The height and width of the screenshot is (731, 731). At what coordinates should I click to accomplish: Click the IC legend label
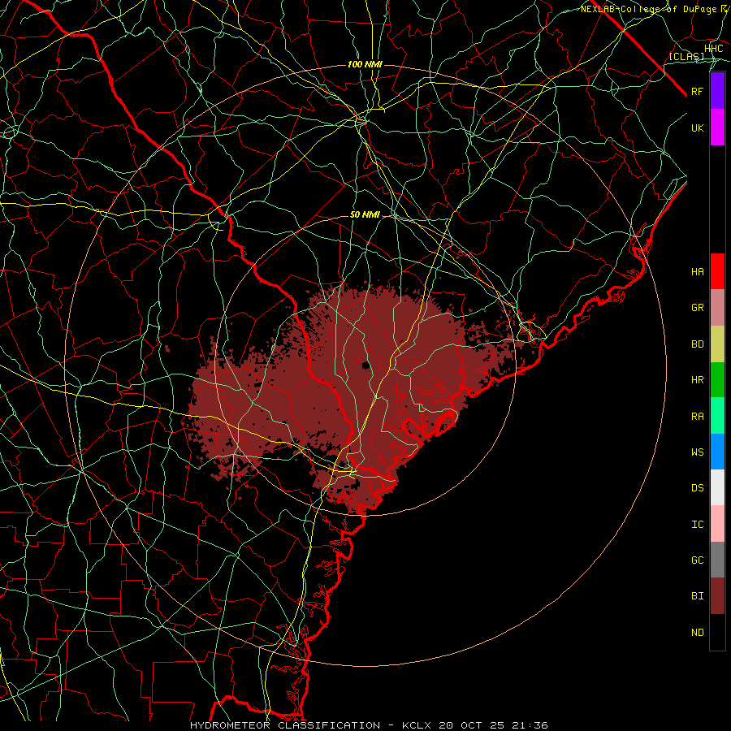pos(698,525)
